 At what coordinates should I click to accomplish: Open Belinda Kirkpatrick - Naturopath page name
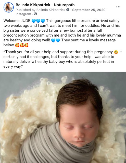click(45, 5)
